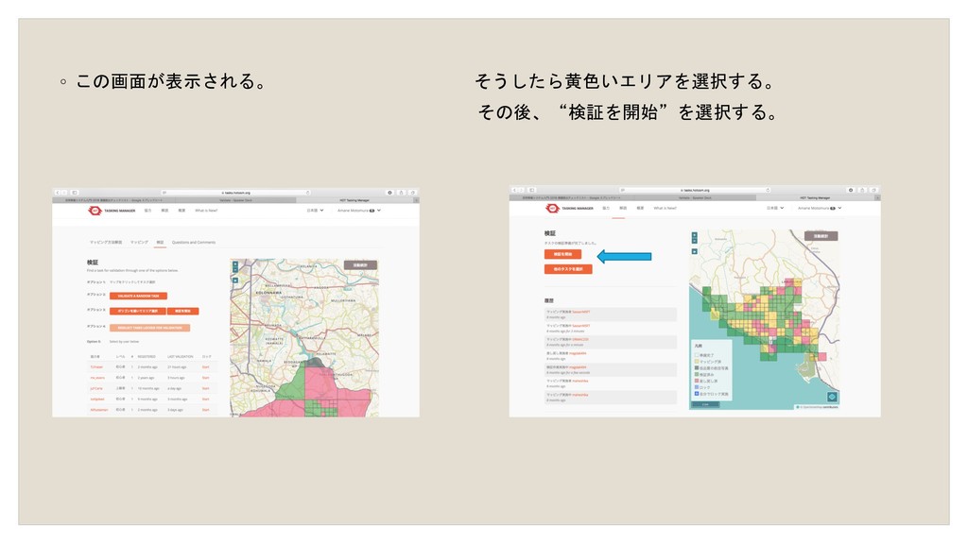The image size is (968, 544).
Task: Switch to HOT Tasking Manager browser tab in left screenshot
Action: click(x=355, y=200)
